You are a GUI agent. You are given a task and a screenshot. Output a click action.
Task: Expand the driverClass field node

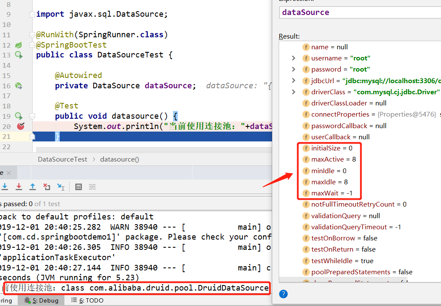pyautogui.click(x=294, y=92)
